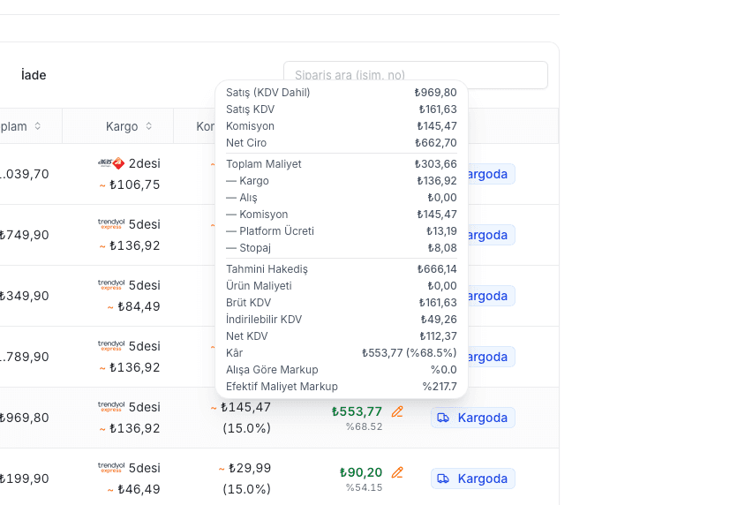Click green profit amount ₺553,77 in table
The height and width of the screenshot is (505, 745).
pos(357,411)
